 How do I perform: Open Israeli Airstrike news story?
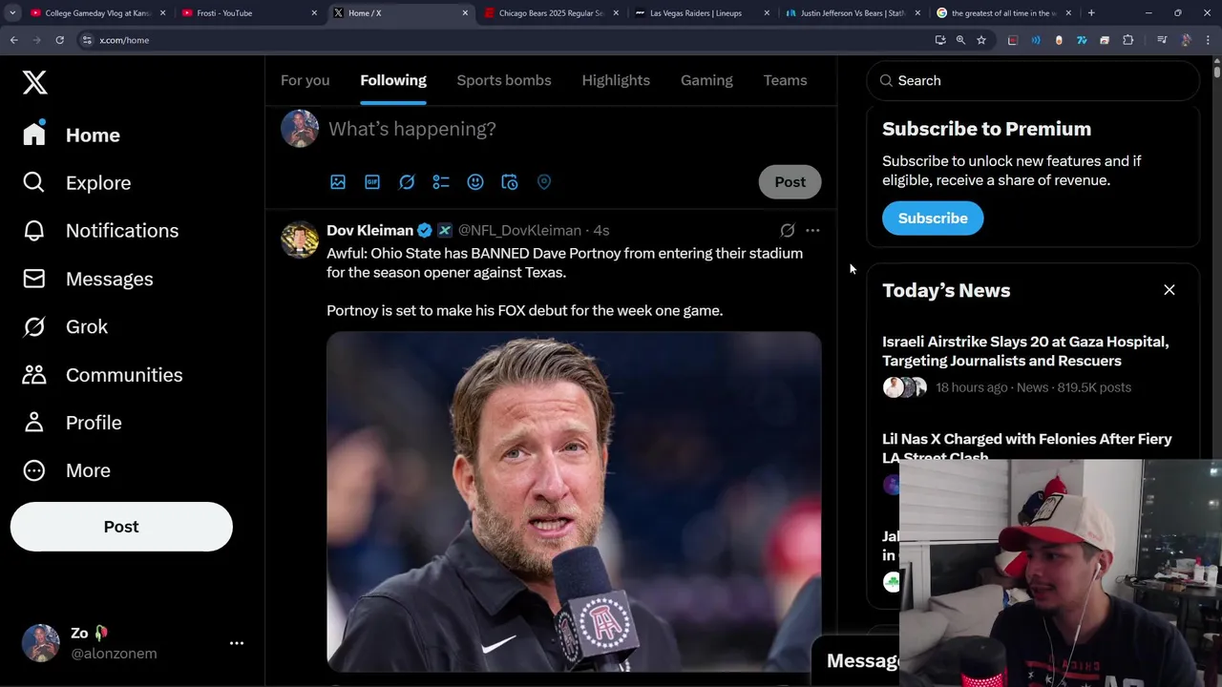(1025, 351)
